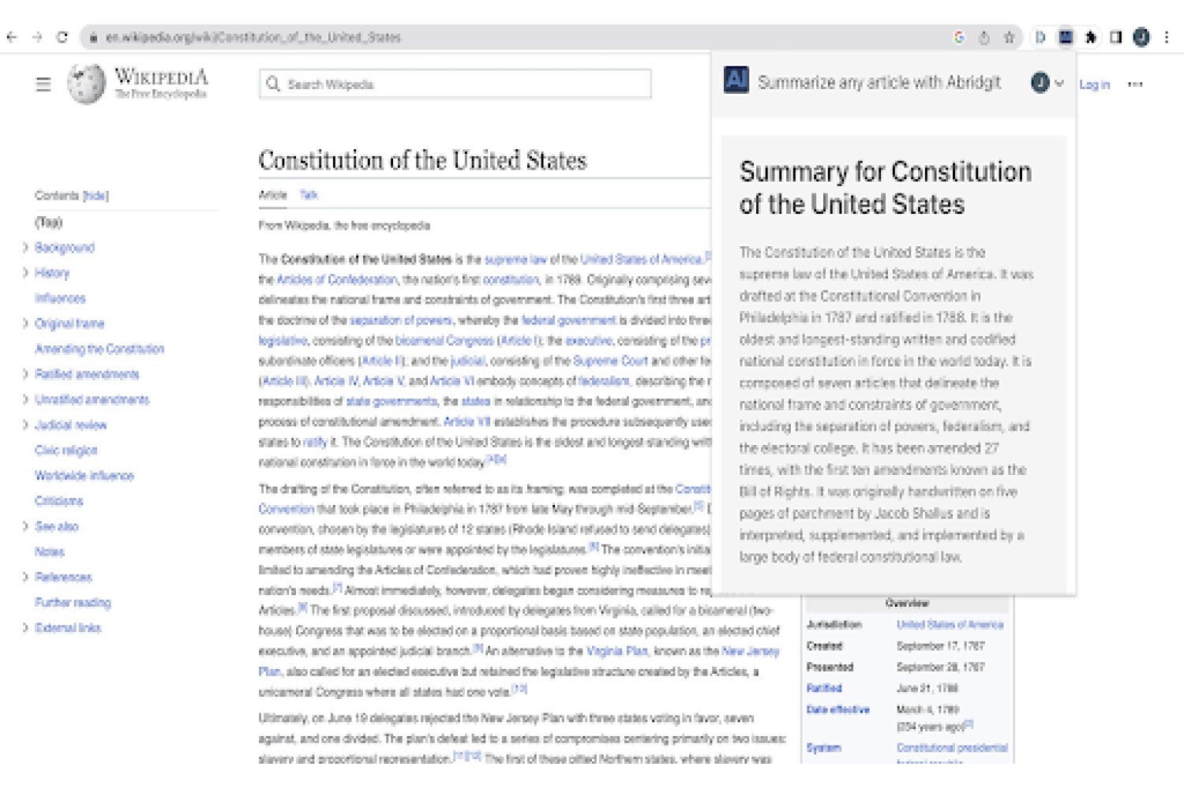Expand Unratified amendments contents section
This screenshot has height=789, width=1184.
(25, 399)
